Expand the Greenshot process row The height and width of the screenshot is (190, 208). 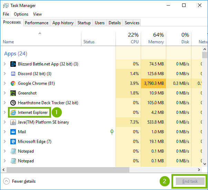click(x=5, y=93)
